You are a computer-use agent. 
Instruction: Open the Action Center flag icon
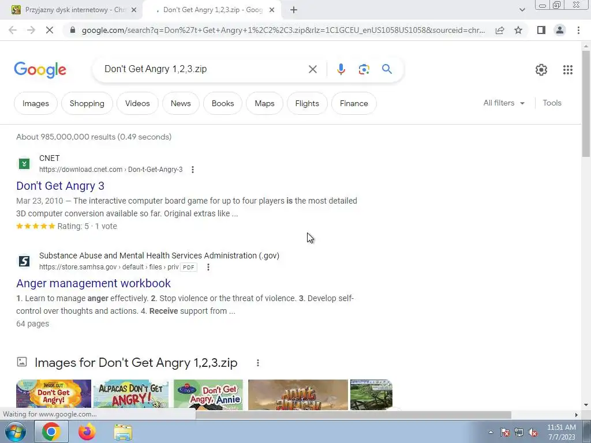click(505, 433)
